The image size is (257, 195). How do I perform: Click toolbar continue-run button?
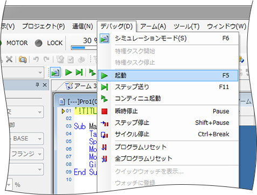click(93, 73)
